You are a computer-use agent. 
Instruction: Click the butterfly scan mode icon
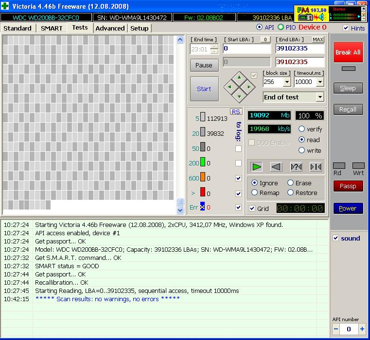coord(316,167)
